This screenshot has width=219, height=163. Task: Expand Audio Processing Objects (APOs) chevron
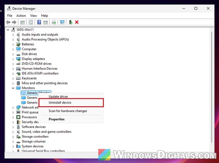tap(13, 39)
